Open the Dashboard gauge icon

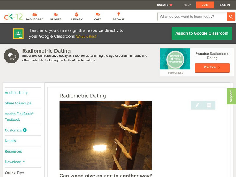point(35,14)
